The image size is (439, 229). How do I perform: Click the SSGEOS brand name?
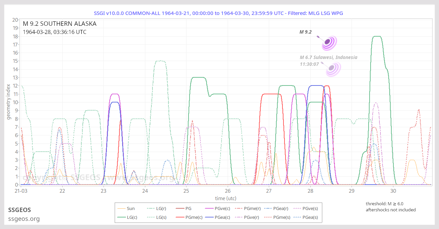tap(19, 210)
